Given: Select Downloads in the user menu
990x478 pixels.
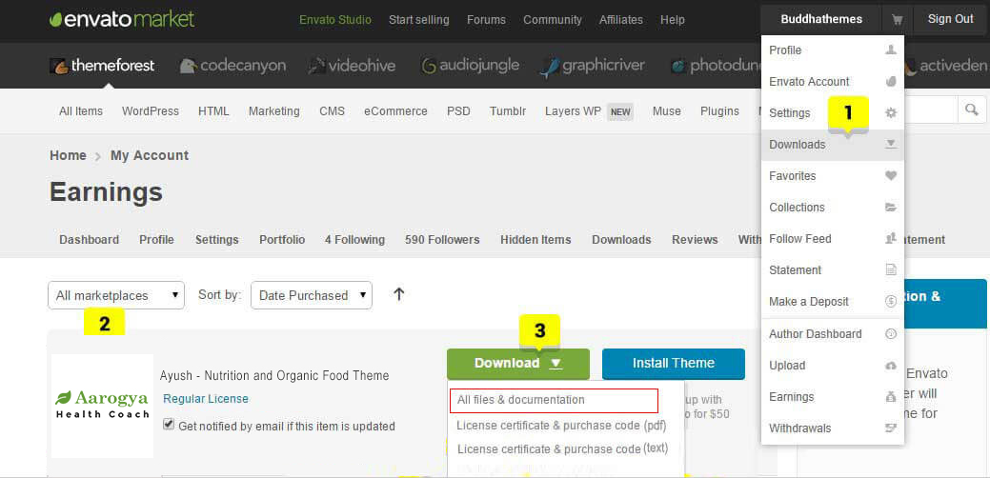Looking at the screenshot, I should tap(798, 145).
